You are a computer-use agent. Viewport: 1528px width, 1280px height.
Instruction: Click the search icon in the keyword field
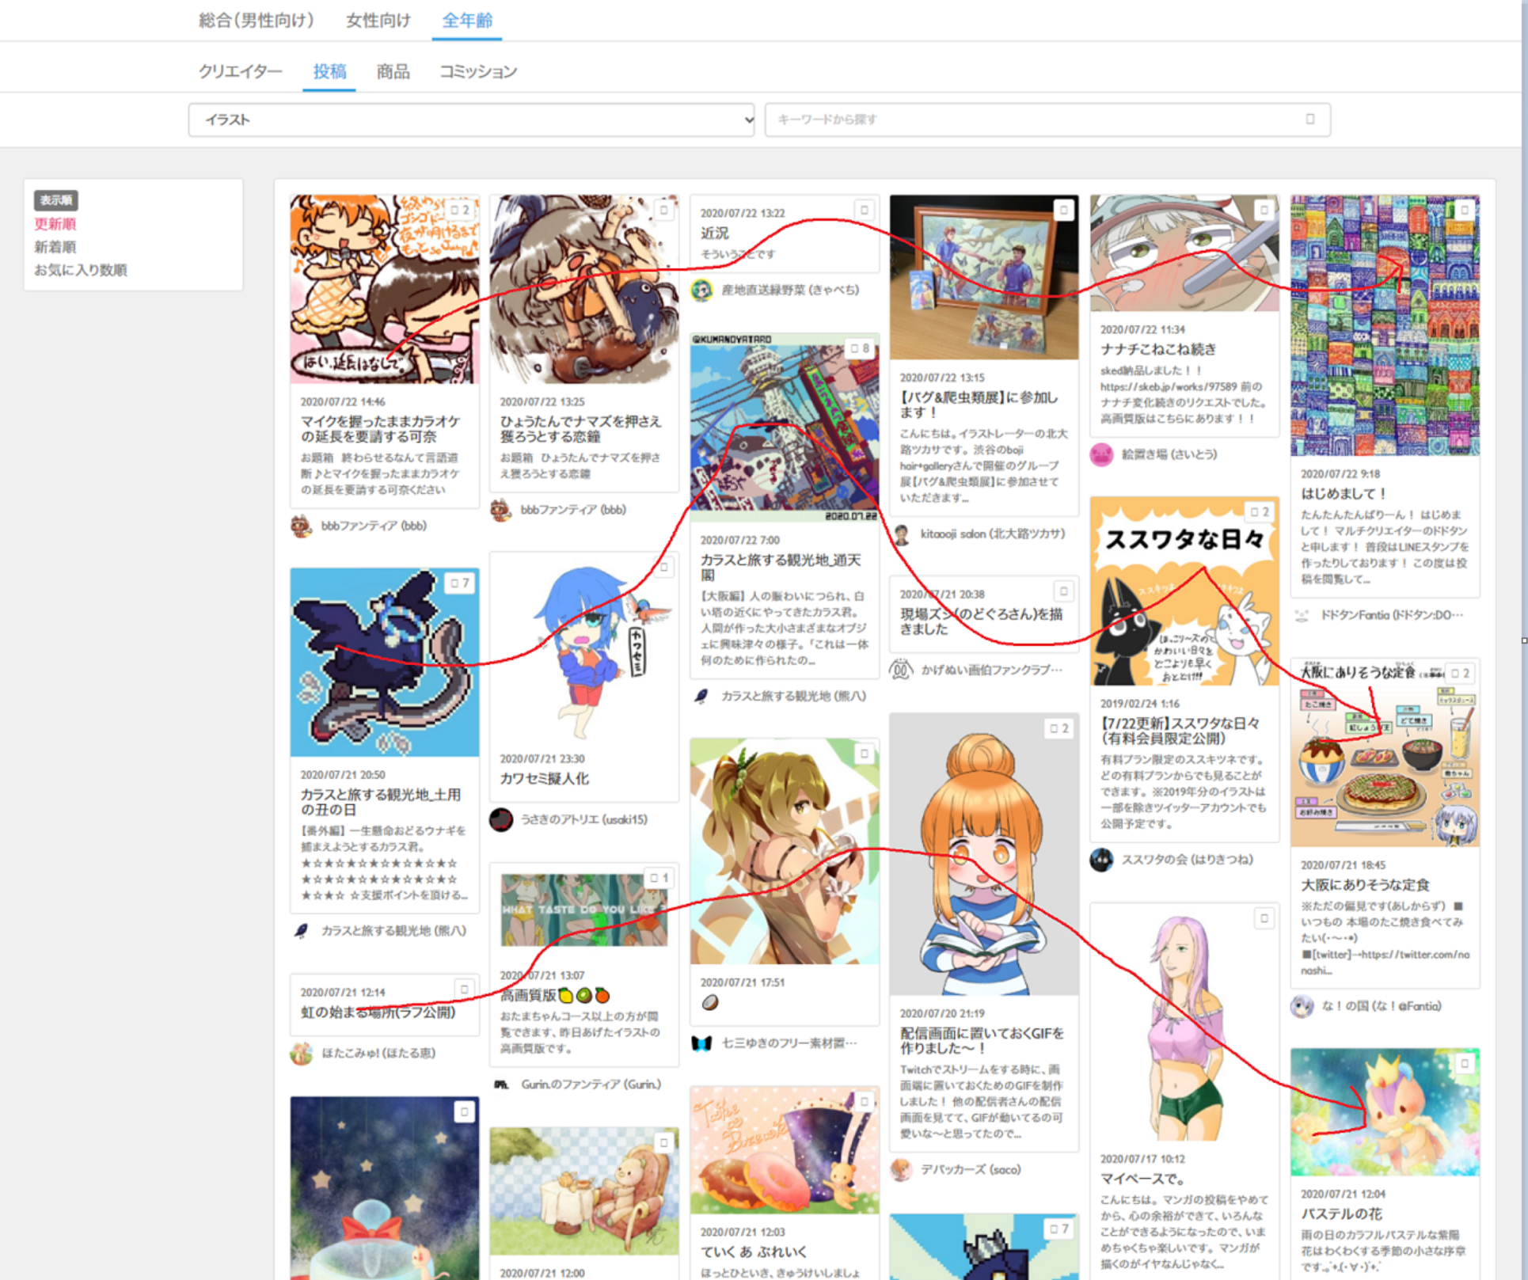[x=1310, y=120]
